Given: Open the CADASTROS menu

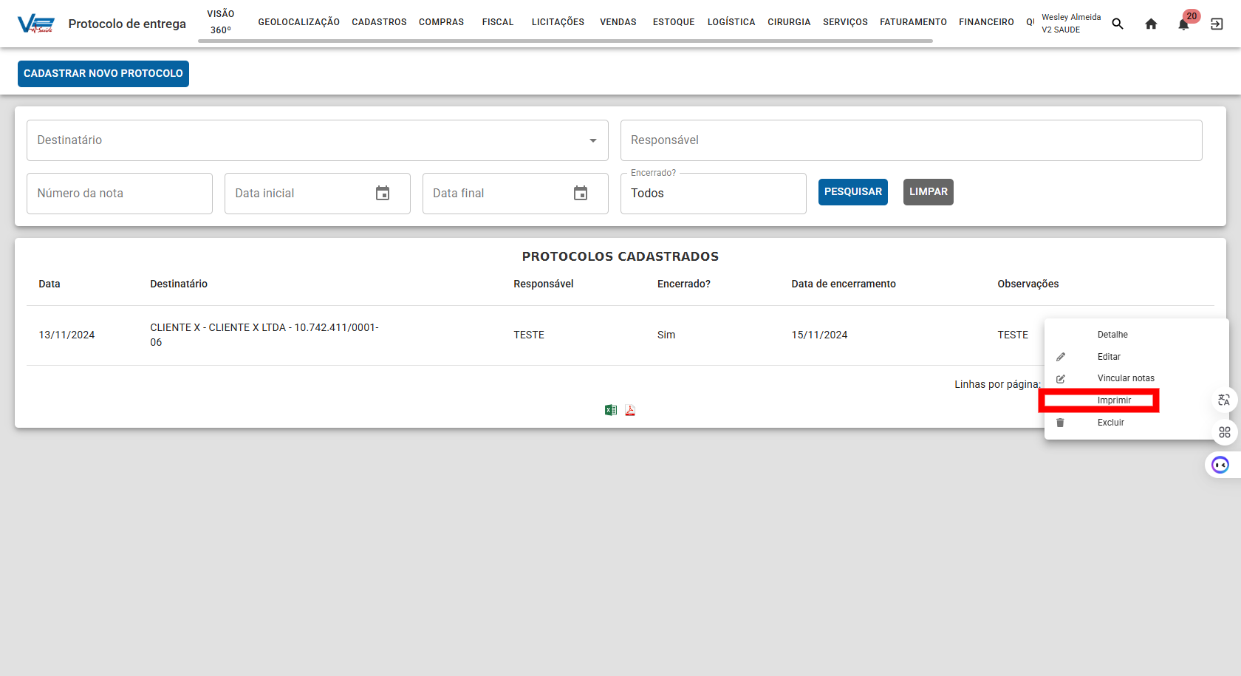Looking at the screenshot, I should click(379, 22).
